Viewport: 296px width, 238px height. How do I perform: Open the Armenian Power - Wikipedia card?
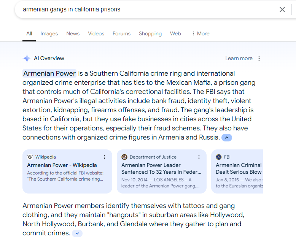67,171
